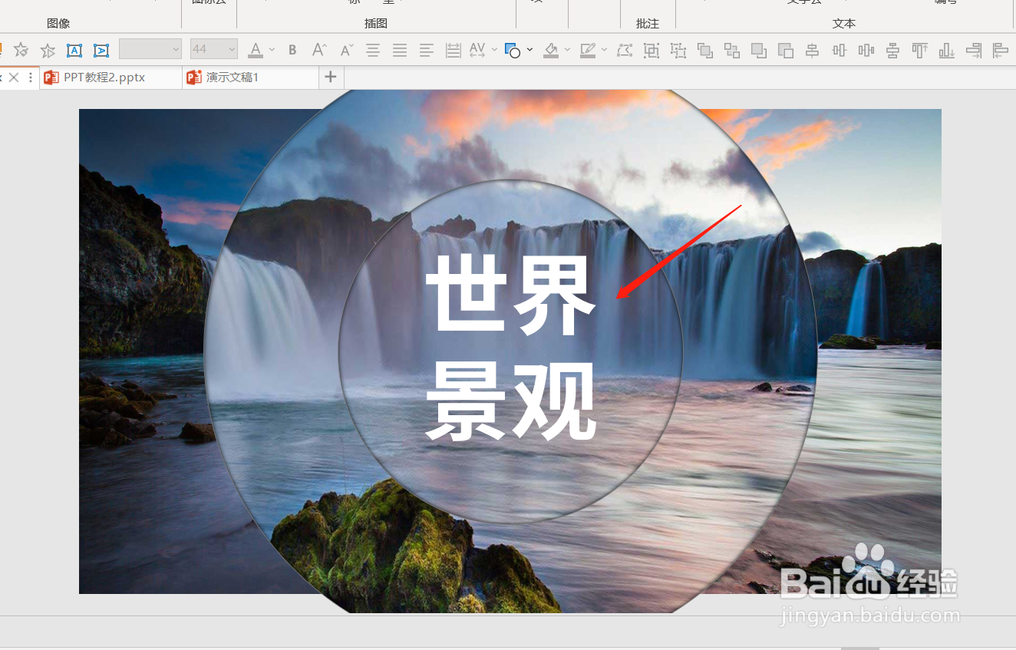Toggle bold formatting

coord(292,50)
